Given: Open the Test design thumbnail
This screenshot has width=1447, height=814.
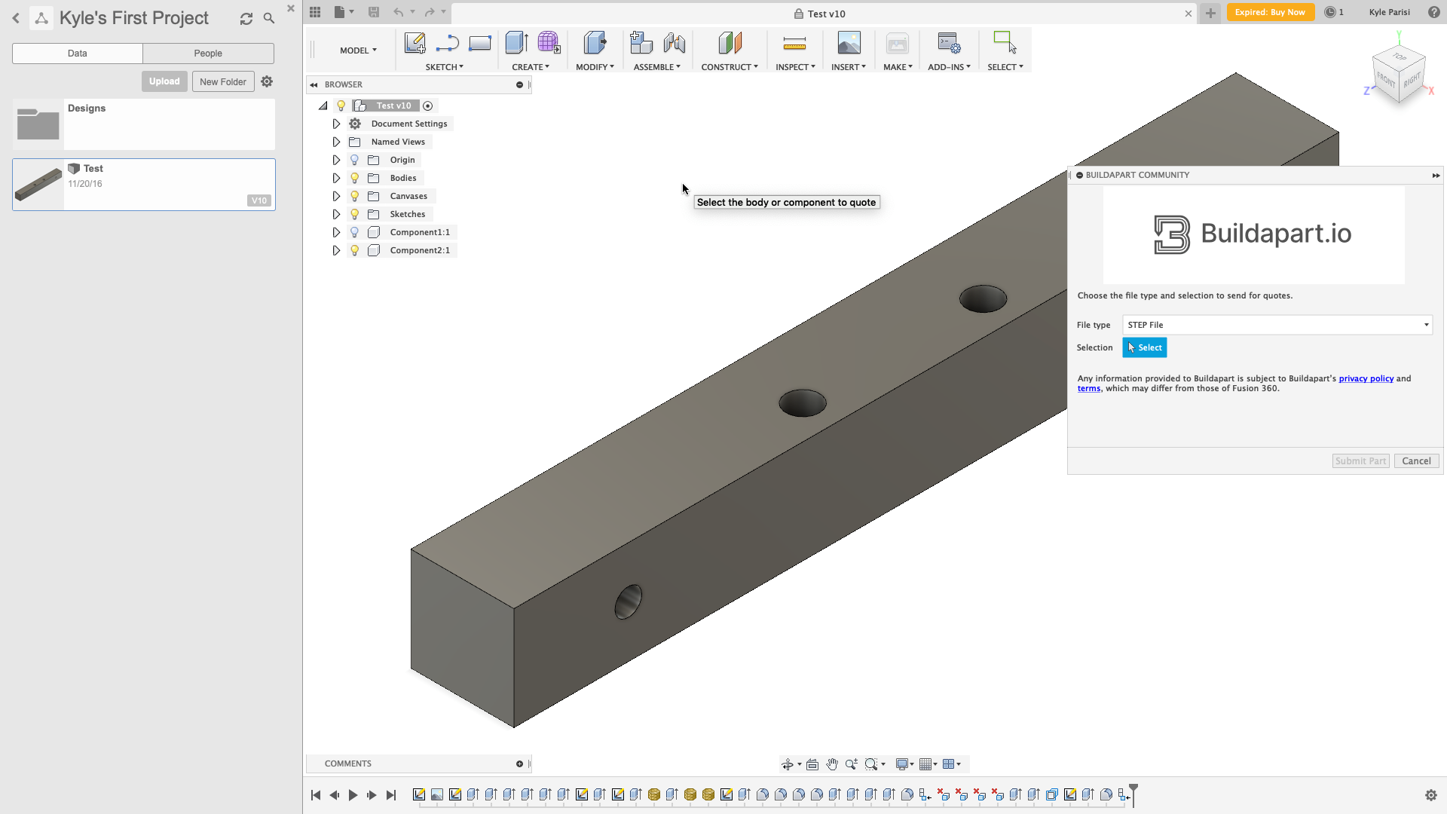Looking at the screenshot, I should tap(38, 185).
